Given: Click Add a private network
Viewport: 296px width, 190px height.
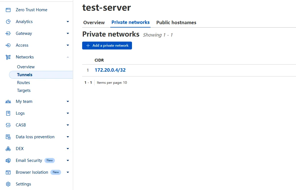Looking at the screenshot, I should (107, 45).
